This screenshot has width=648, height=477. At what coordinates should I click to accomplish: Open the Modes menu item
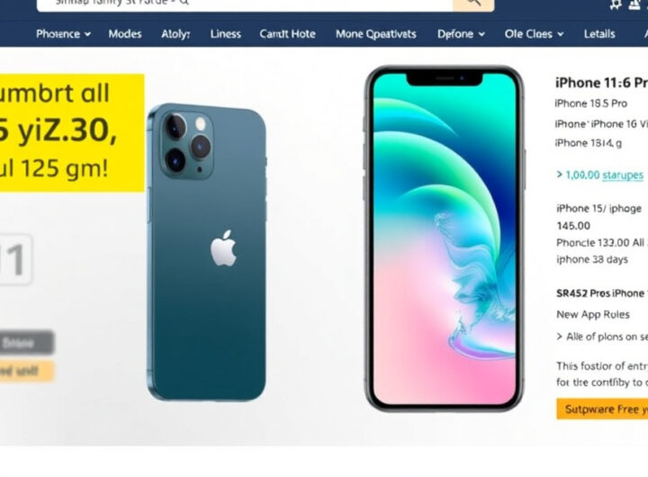[x=125, y=34]
